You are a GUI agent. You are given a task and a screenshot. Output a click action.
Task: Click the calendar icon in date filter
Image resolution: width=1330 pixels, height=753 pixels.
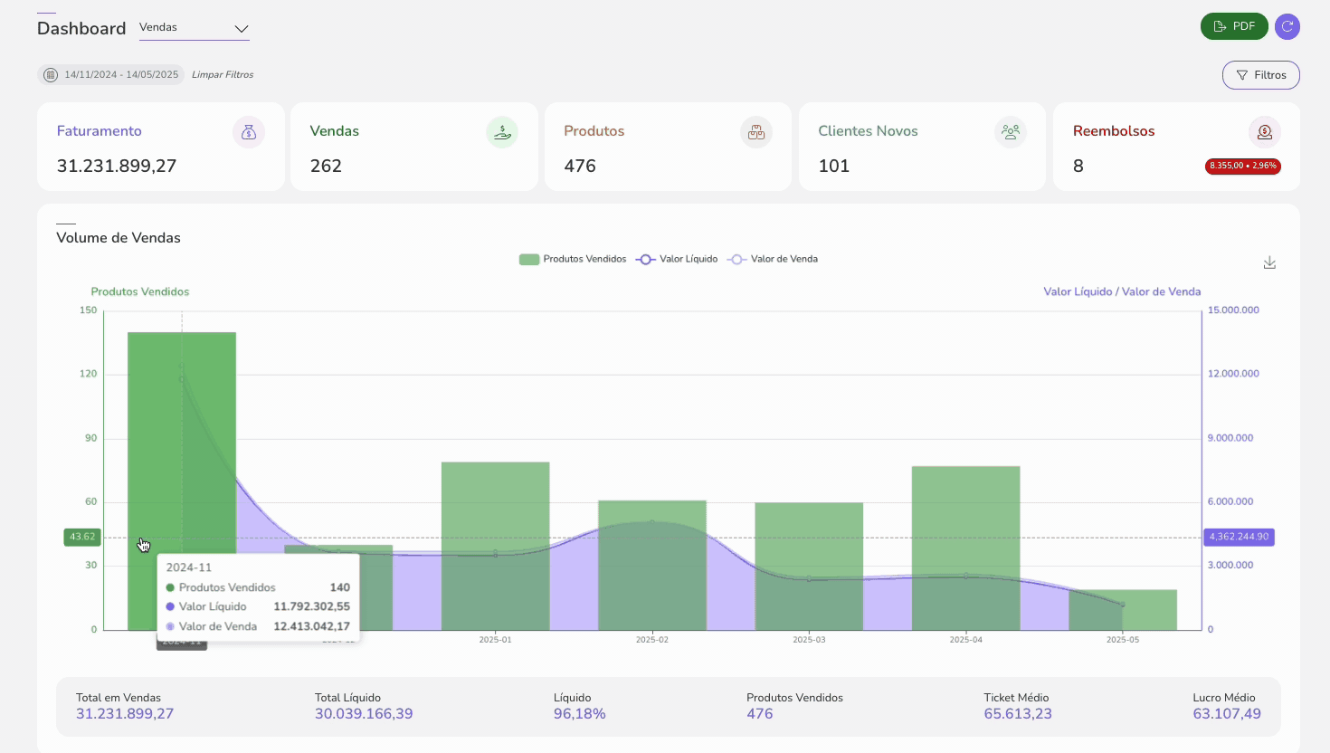tap(51, 75)
